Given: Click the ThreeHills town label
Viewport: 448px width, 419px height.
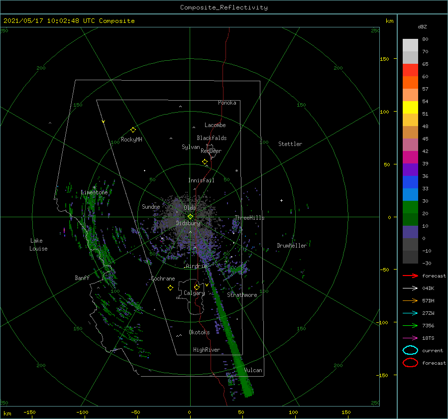Looking at the screenshot, I should (x=249, y=218).
